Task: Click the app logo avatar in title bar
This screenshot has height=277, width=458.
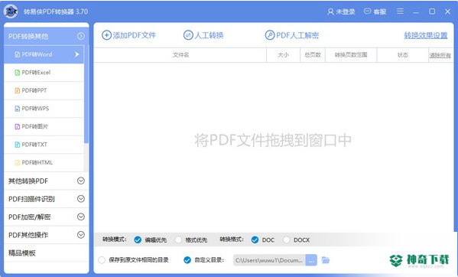Action: 11,11
